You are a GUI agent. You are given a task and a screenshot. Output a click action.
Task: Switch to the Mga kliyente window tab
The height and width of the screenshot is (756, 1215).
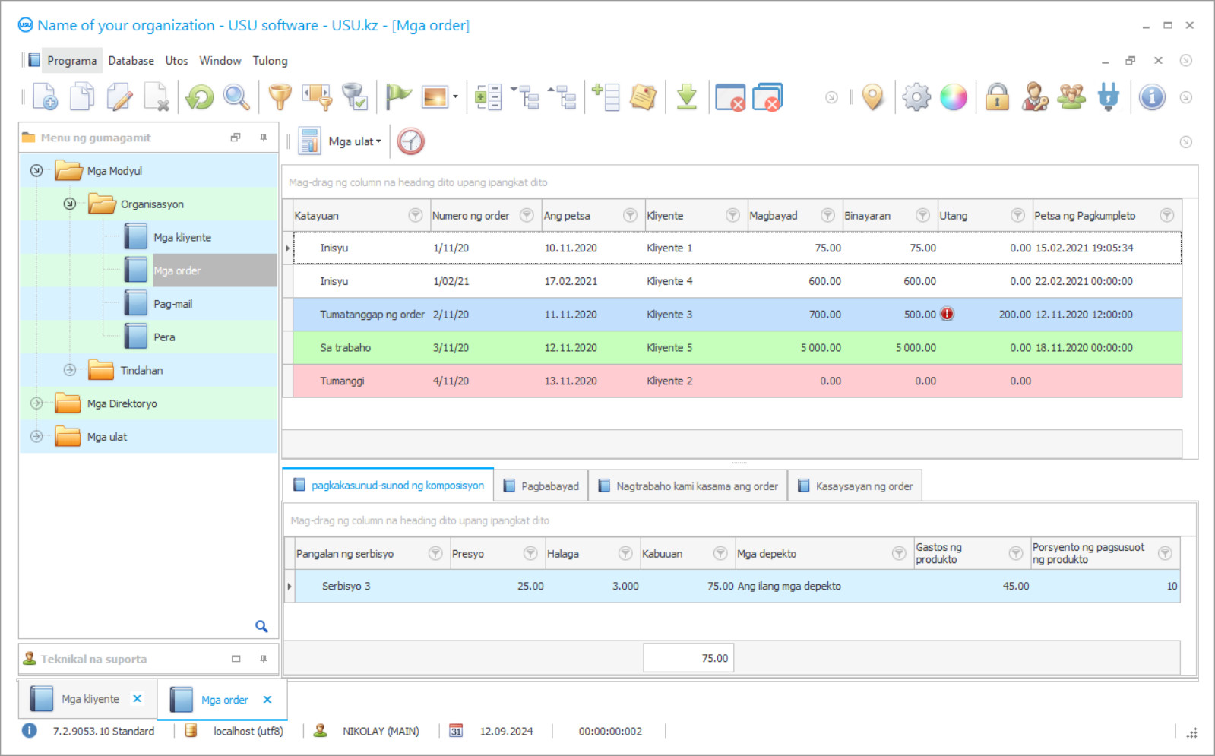click(90, 699)
